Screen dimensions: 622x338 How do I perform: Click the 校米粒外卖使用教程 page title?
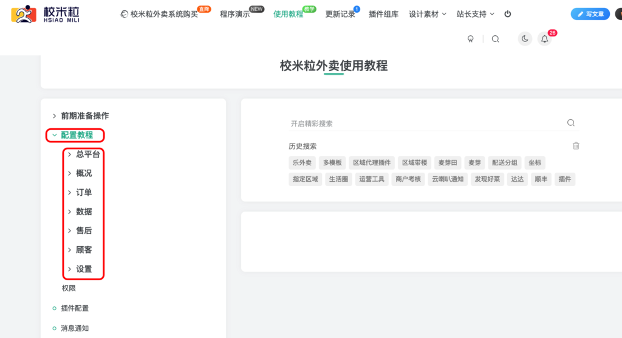(x=333, y=66)
